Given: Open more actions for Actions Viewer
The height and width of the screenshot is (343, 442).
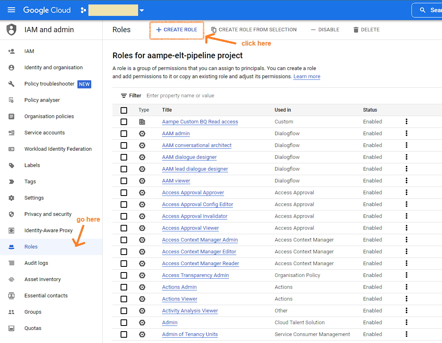Looking at the screenshot, I should (x=407, y=299).
